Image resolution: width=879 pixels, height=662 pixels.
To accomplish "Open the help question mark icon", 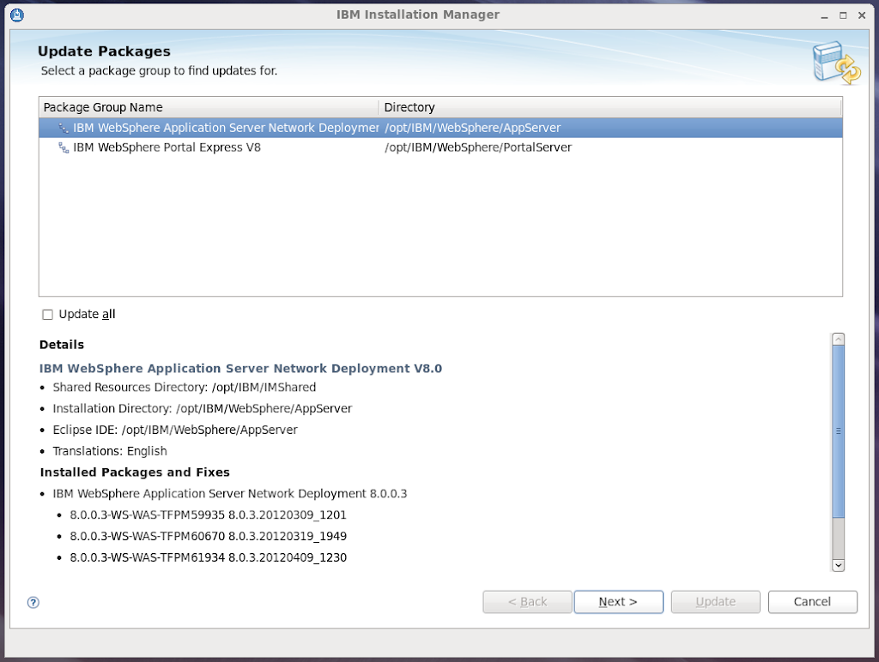I will [x=33, y=603].
